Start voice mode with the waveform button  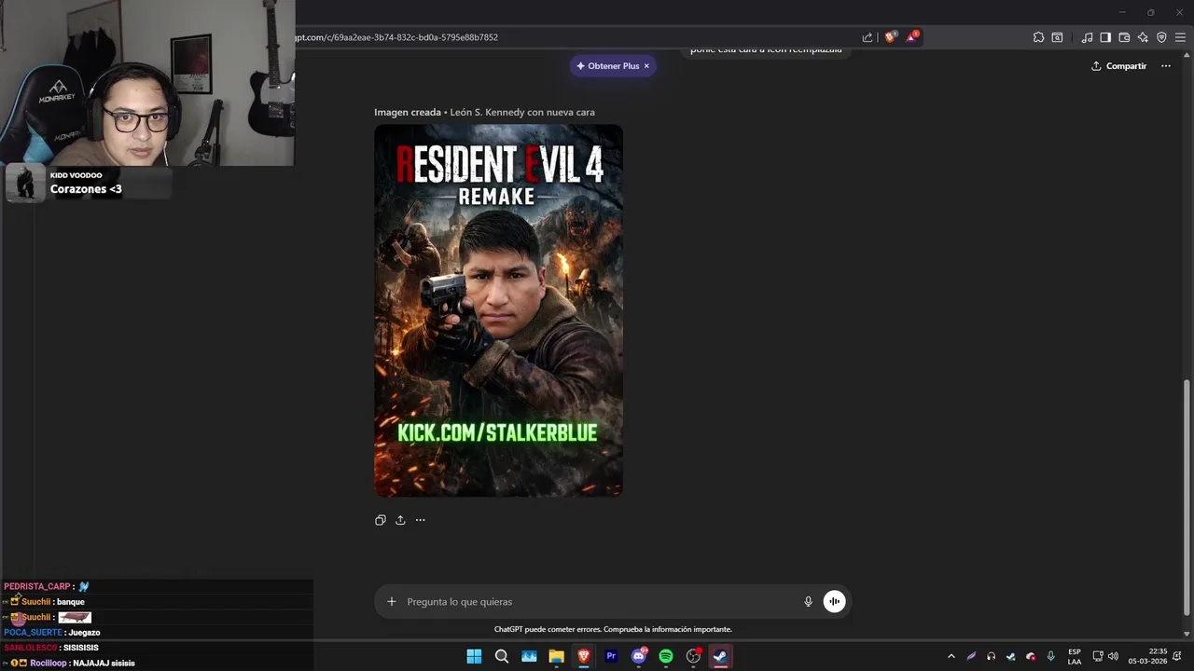point(834,602)
